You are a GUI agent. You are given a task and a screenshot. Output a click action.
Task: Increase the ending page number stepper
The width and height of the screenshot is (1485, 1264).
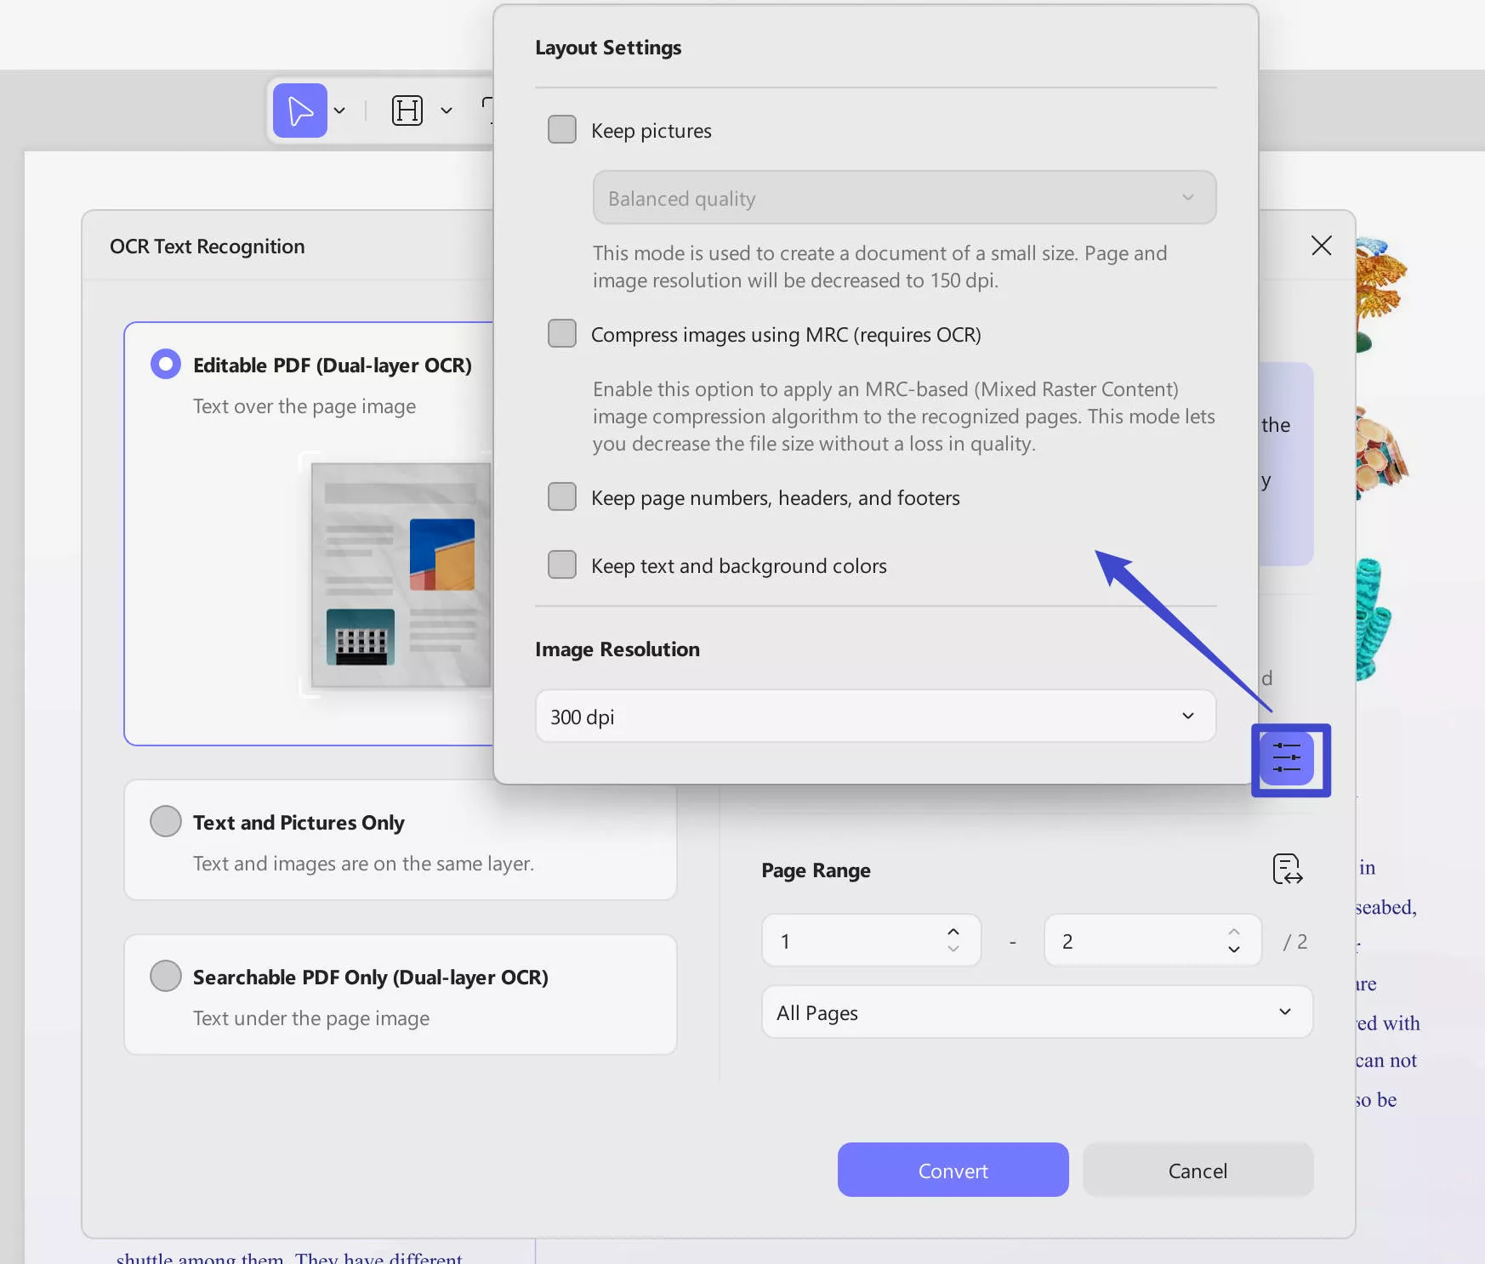1233,931
